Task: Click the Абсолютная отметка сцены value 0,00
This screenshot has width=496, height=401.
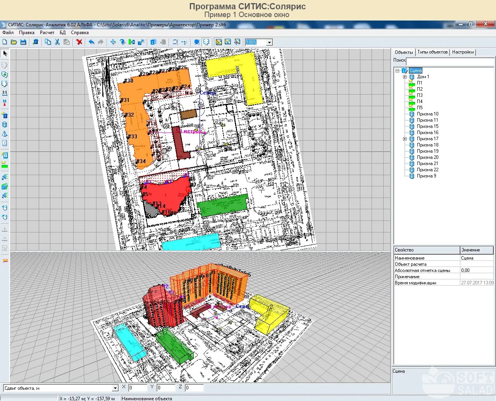Action: click(x=477, y=270)
